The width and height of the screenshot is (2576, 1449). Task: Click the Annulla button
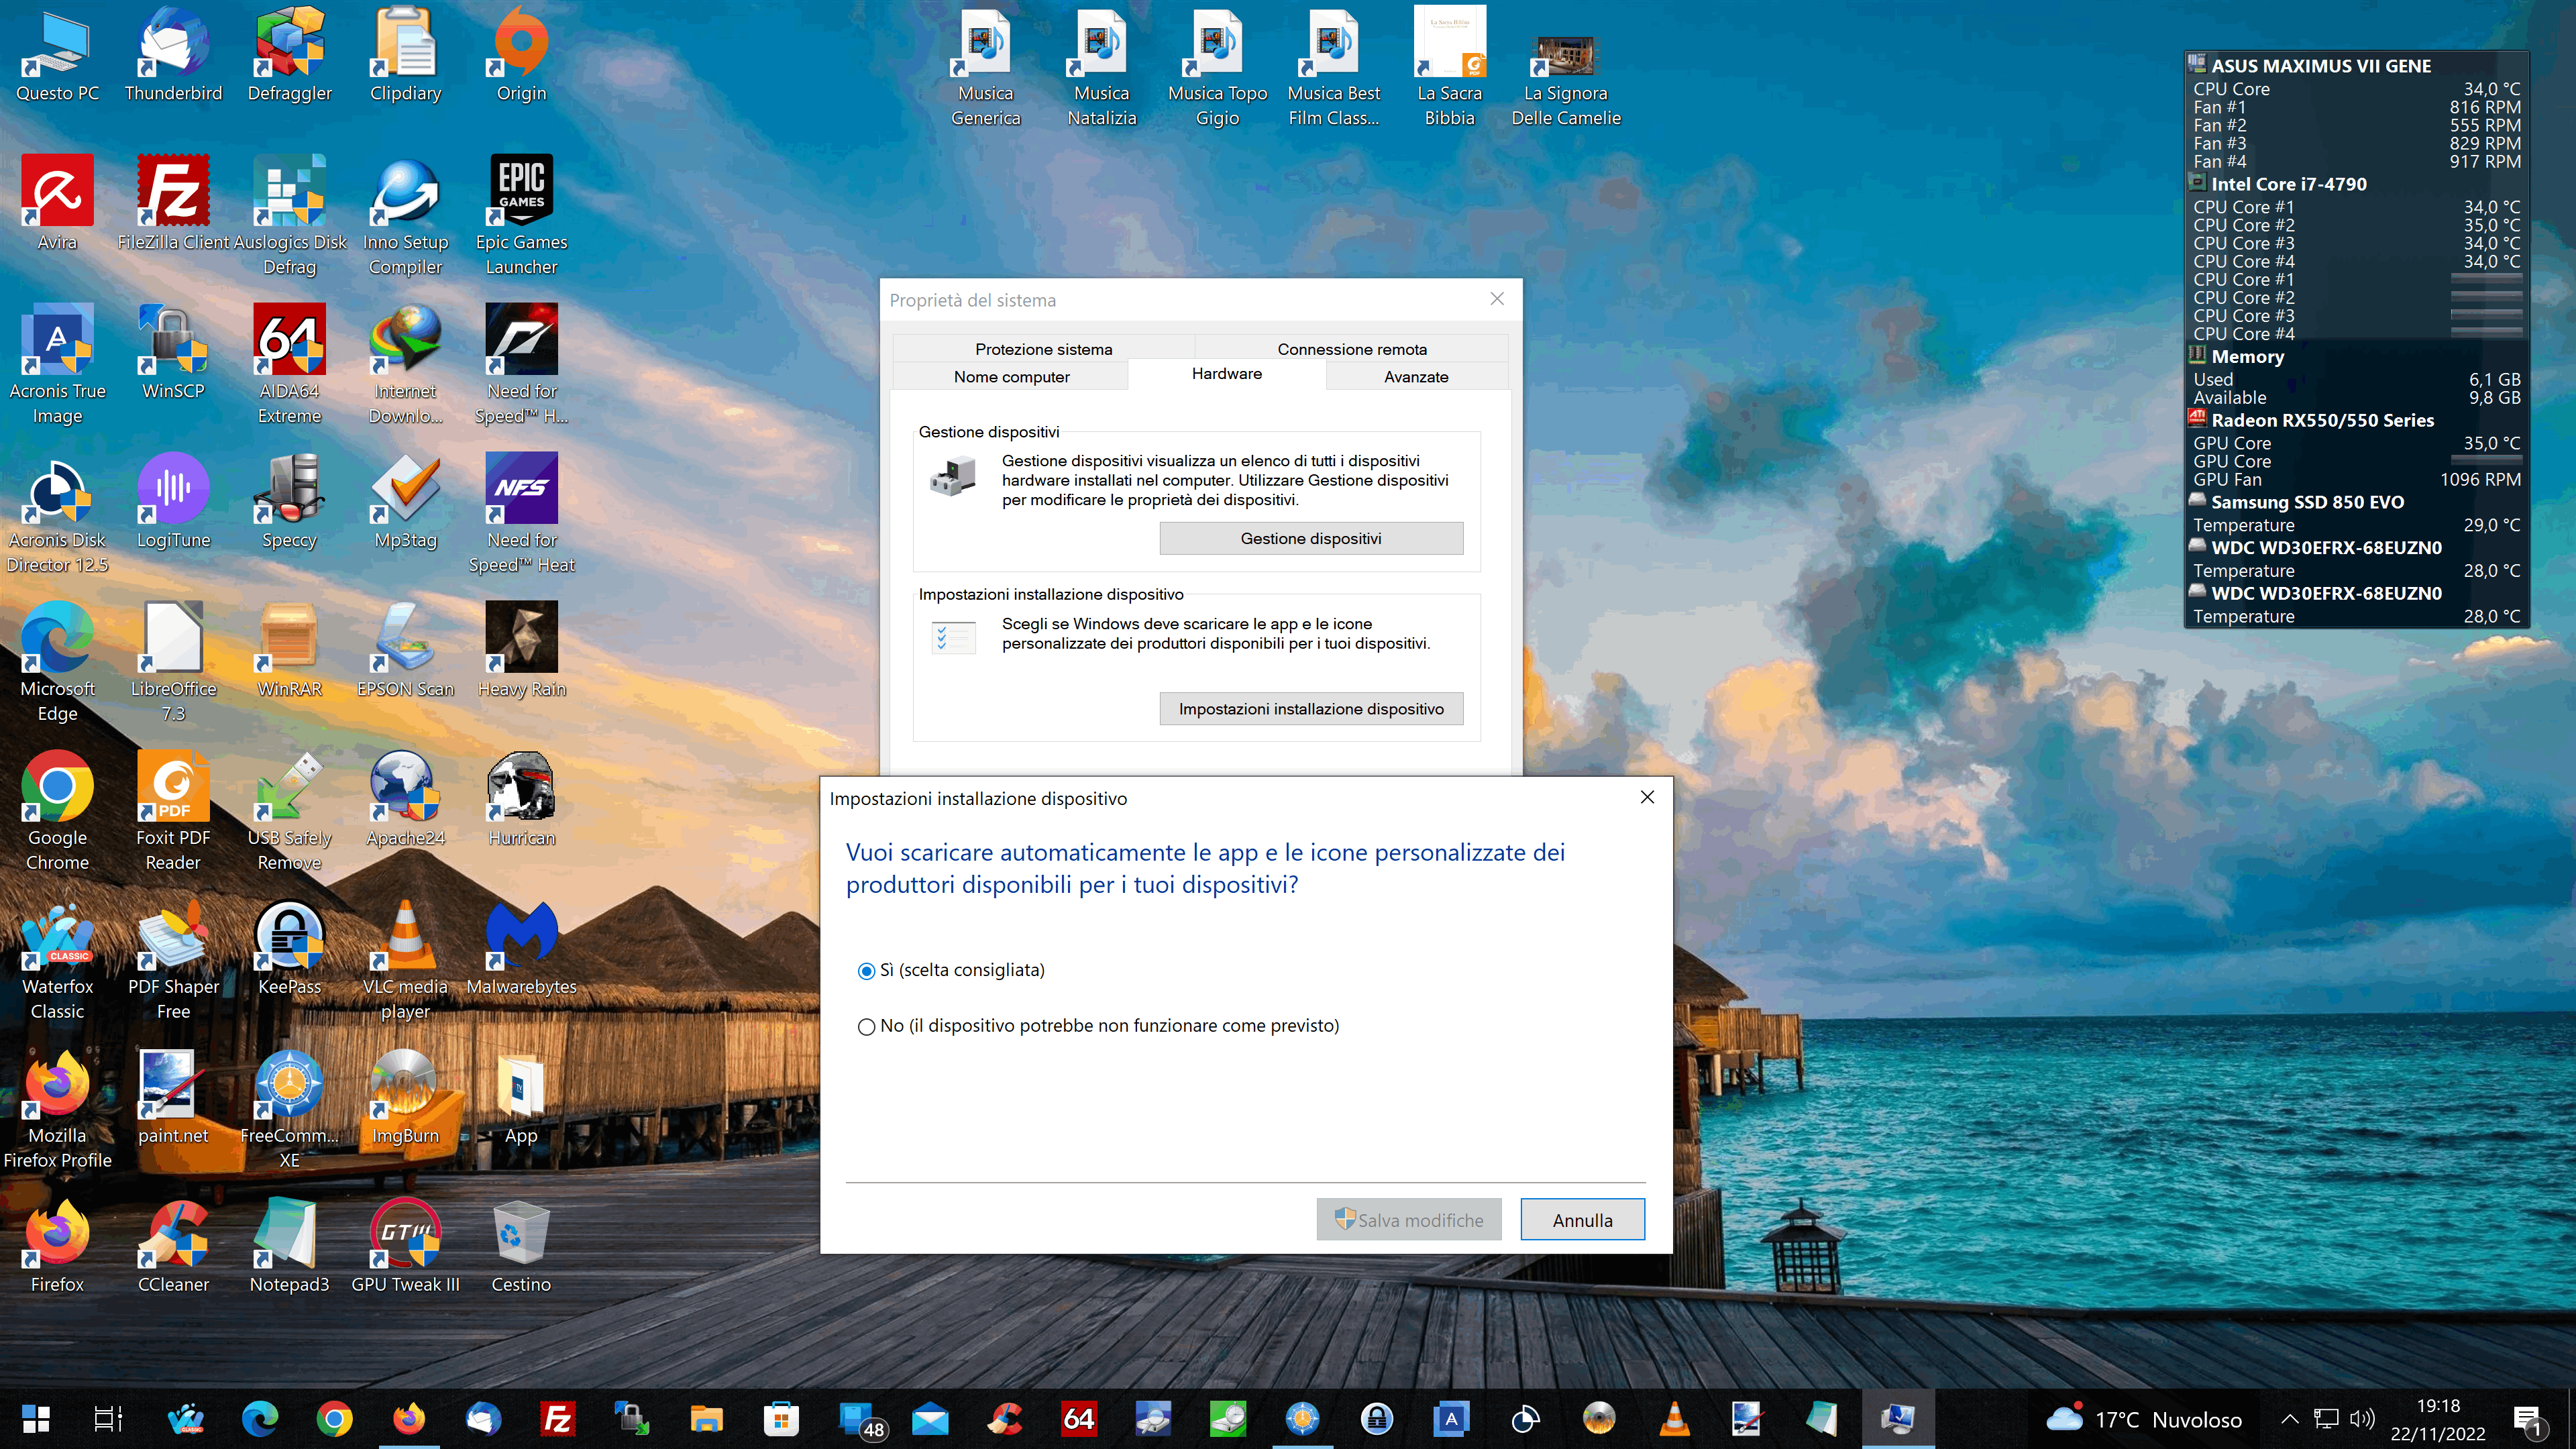click(1581, 1220)
